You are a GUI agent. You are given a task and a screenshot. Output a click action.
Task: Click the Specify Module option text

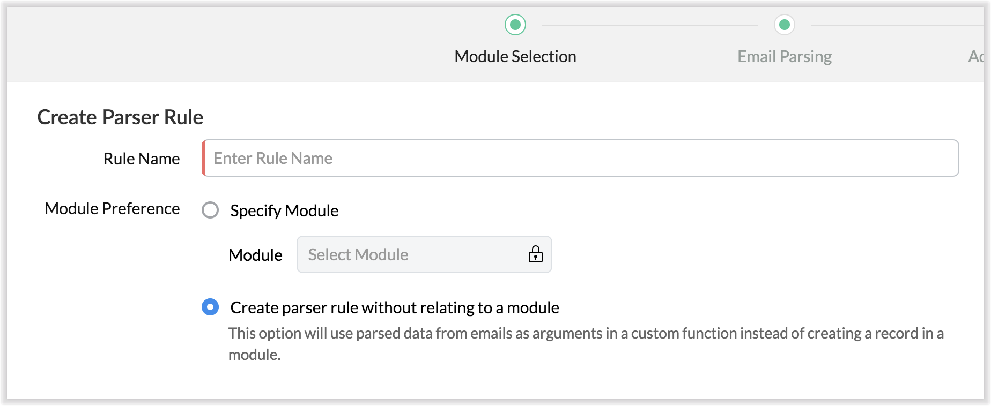pos(284,210)
